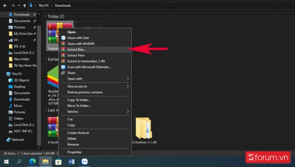Click the Up arrow navigation icon
The image size is (295, 167).
(25, 5)
